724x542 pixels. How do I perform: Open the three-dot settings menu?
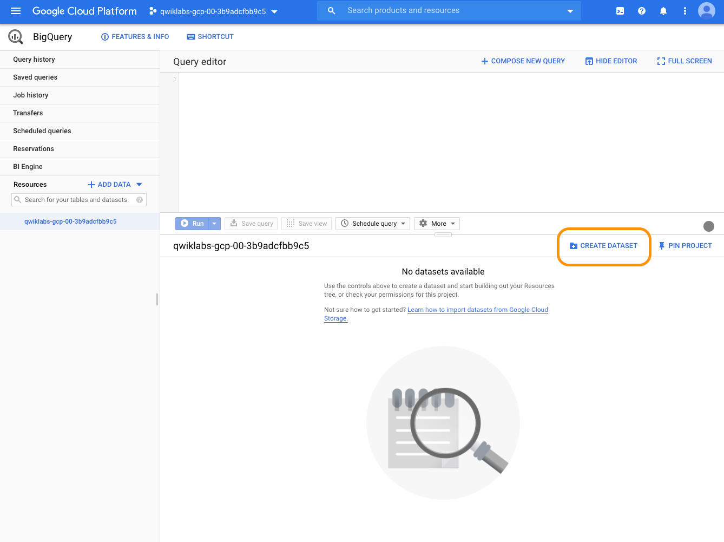click(x=685, y=11)
